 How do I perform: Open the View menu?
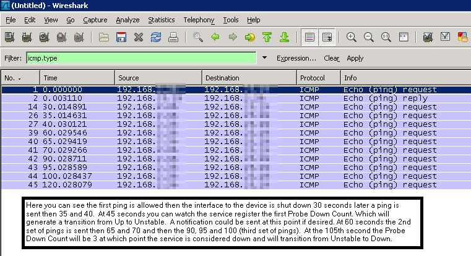point(51,20)
